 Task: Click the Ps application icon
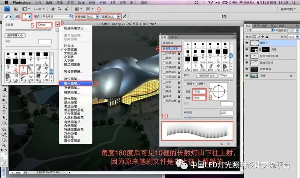(x=7, y=9)
